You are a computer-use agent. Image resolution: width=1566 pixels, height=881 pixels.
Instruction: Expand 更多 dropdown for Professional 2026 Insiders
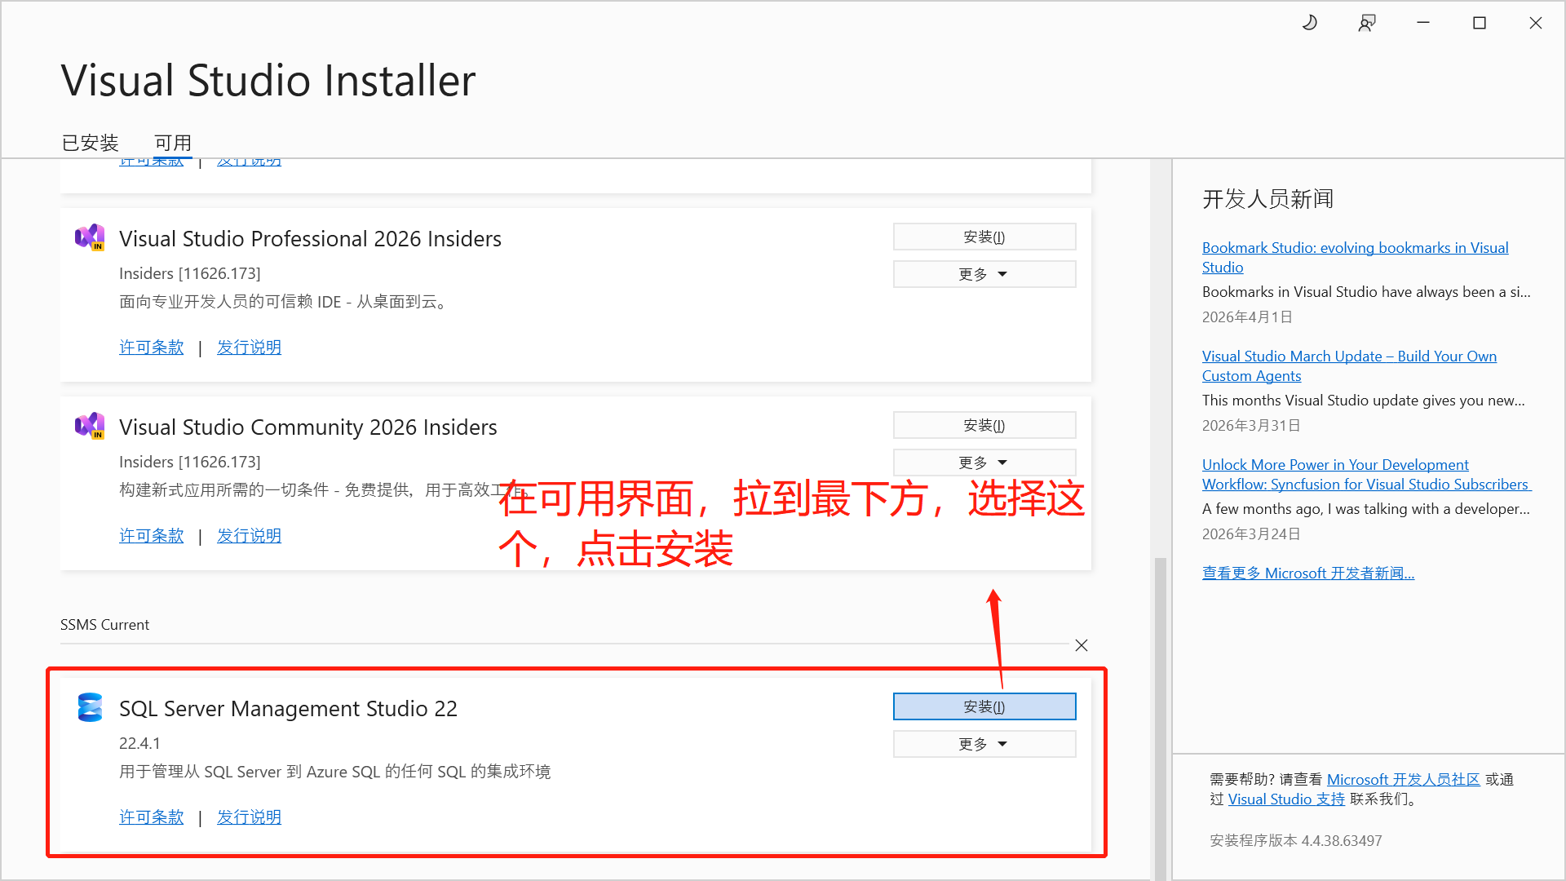pyautogui.click(x=984, y=274)
